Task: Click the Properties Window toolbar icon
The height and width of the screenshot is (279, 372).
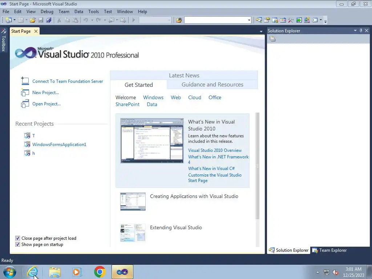Action: pyautogui.click(x=267, y=20)
